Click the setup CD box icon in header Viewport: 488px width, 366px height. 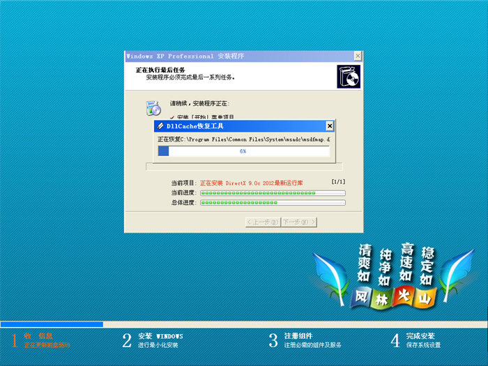349,77
